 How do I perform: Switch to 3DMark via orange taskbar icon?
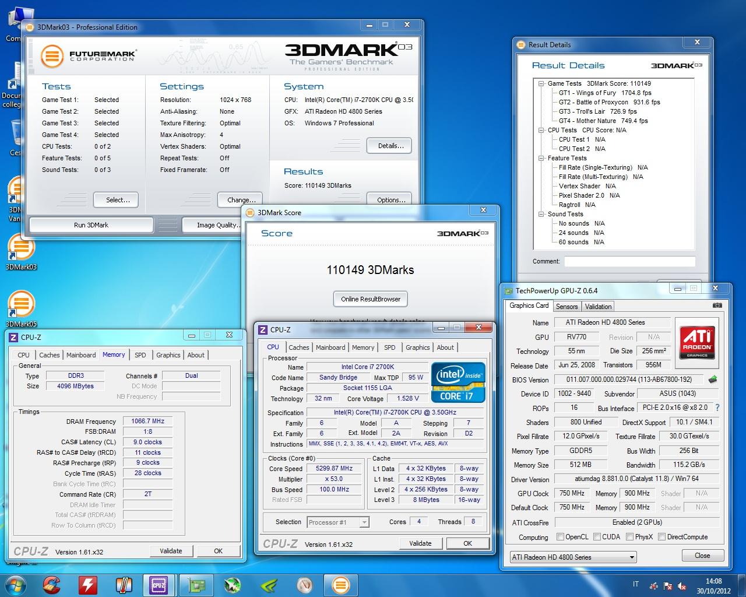pyautogui.click(x=341, y=585)
